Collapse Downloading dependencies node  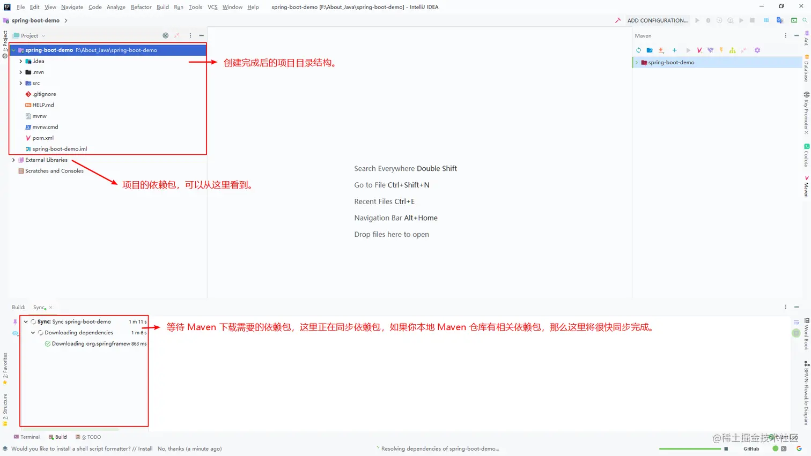point(33,333)
